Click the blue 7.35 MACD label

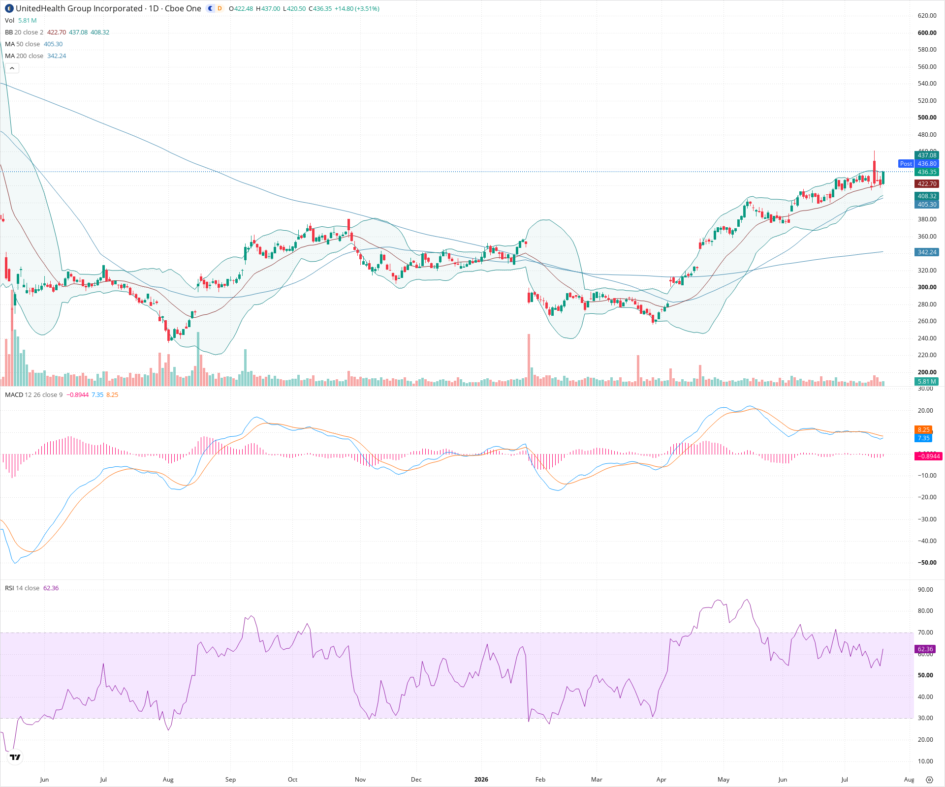[x=924, y=438]
